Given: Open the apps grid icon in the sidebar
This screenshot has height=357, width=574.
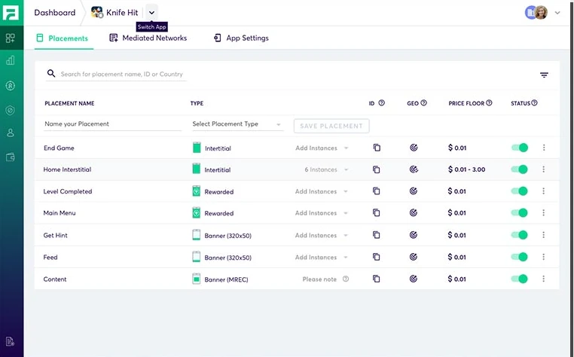Looking at the screenshot, I should (11, 38).
